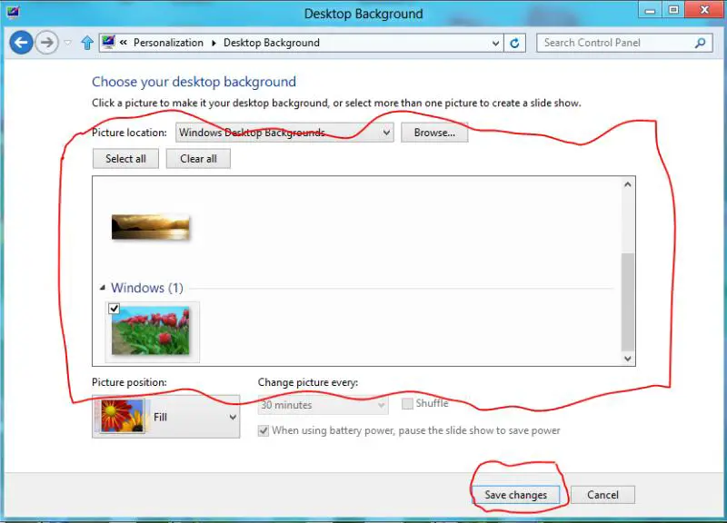Viewport: 727px width, 523px height.
Task: Minimize the Desktop Background window
Action: (x=651, y=10)
